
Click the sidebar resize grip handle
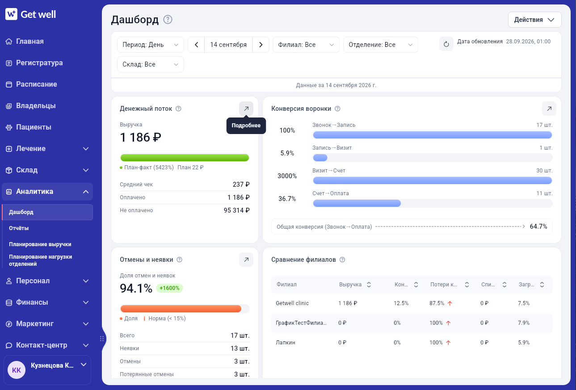point(102,339)
